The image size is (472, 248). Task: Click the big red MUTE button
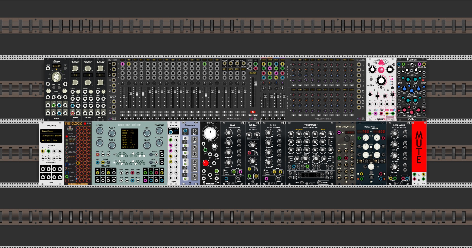(419, 147)
